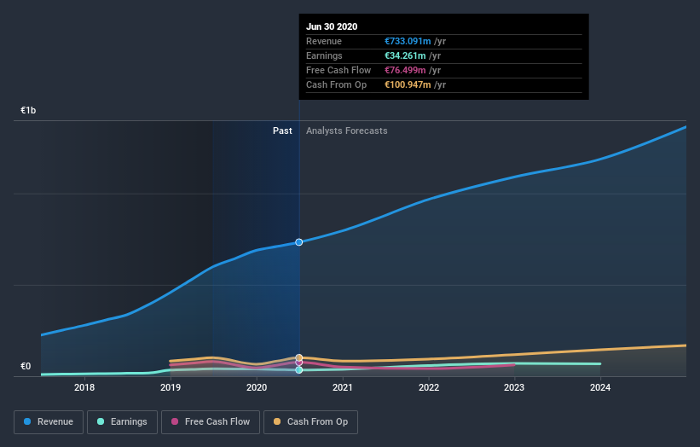Click the 2024 x-axis label

600,387
